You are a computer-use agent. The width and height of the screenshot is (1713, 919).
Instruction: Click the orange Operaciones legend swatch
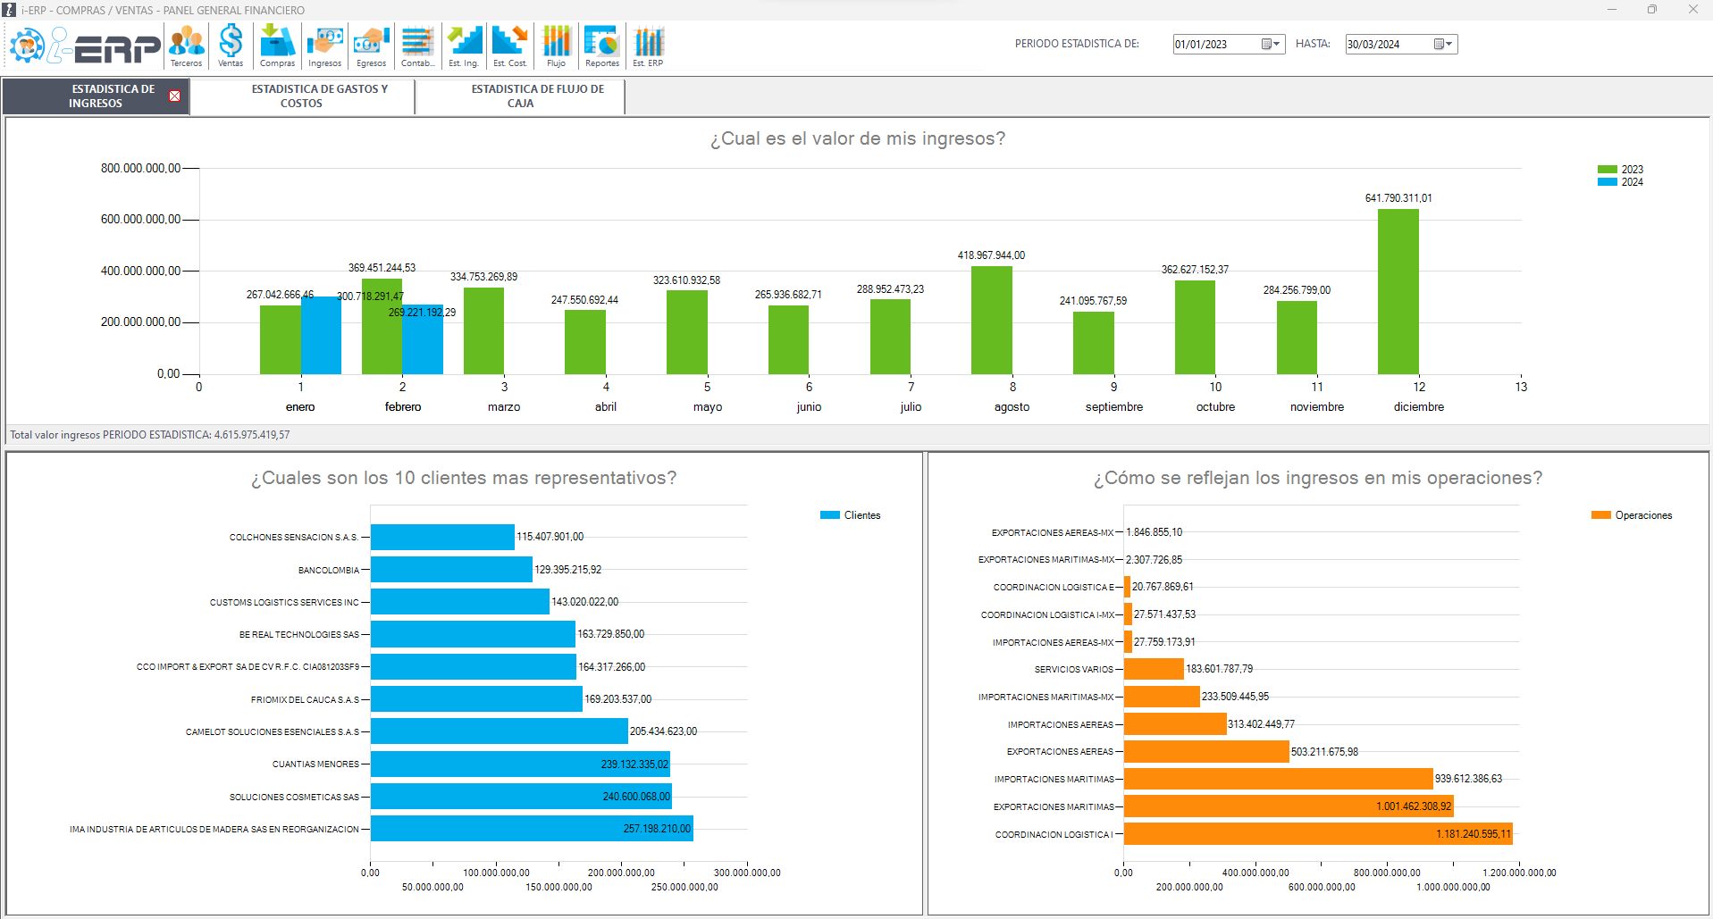pos(1600,515)
